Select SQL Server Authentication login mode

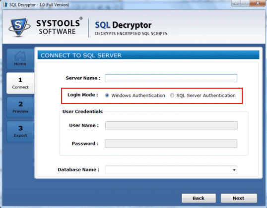click(x=172, y=96)
